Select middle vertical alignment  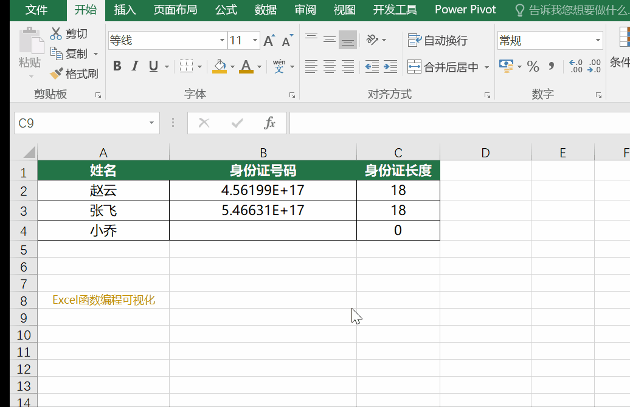(x=330, y=39)
